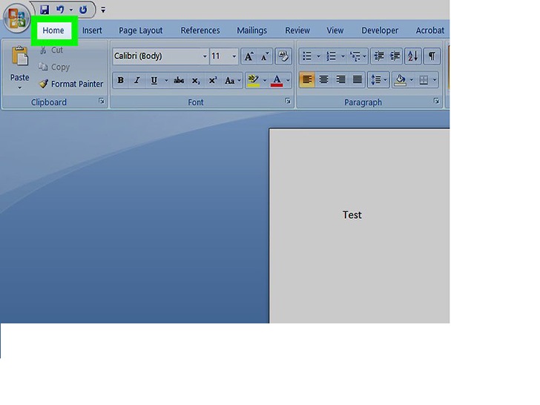Click the Paste clipboard icon

[x=19, y=56]
